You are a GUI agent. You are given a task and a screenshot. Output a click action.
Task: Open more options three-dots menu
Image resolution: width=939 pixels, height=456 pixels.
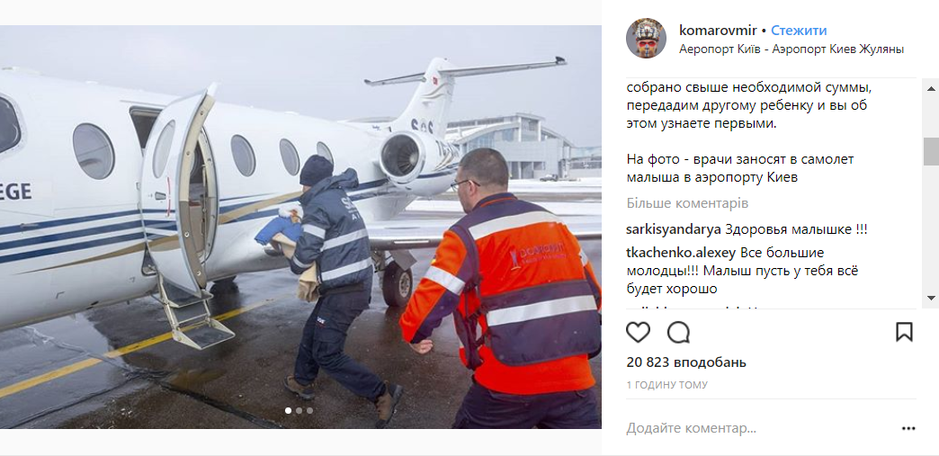pyautogui.click(x=908, y=428)
